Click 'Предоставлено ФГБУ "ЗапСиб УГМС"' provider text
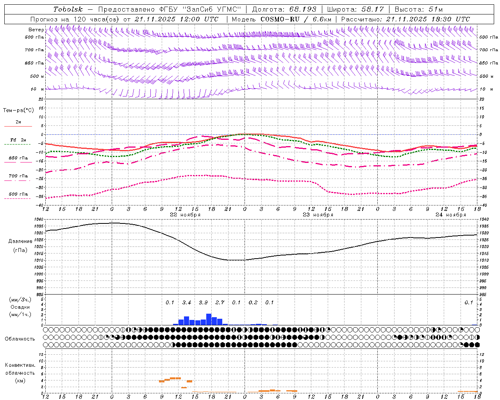Screen dimensions: 500x400 (x=170, y=9)
